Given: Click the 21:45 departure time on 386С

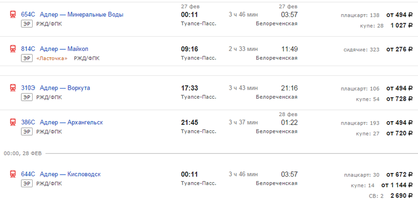Looking at the screenshot, I should 190,123.
